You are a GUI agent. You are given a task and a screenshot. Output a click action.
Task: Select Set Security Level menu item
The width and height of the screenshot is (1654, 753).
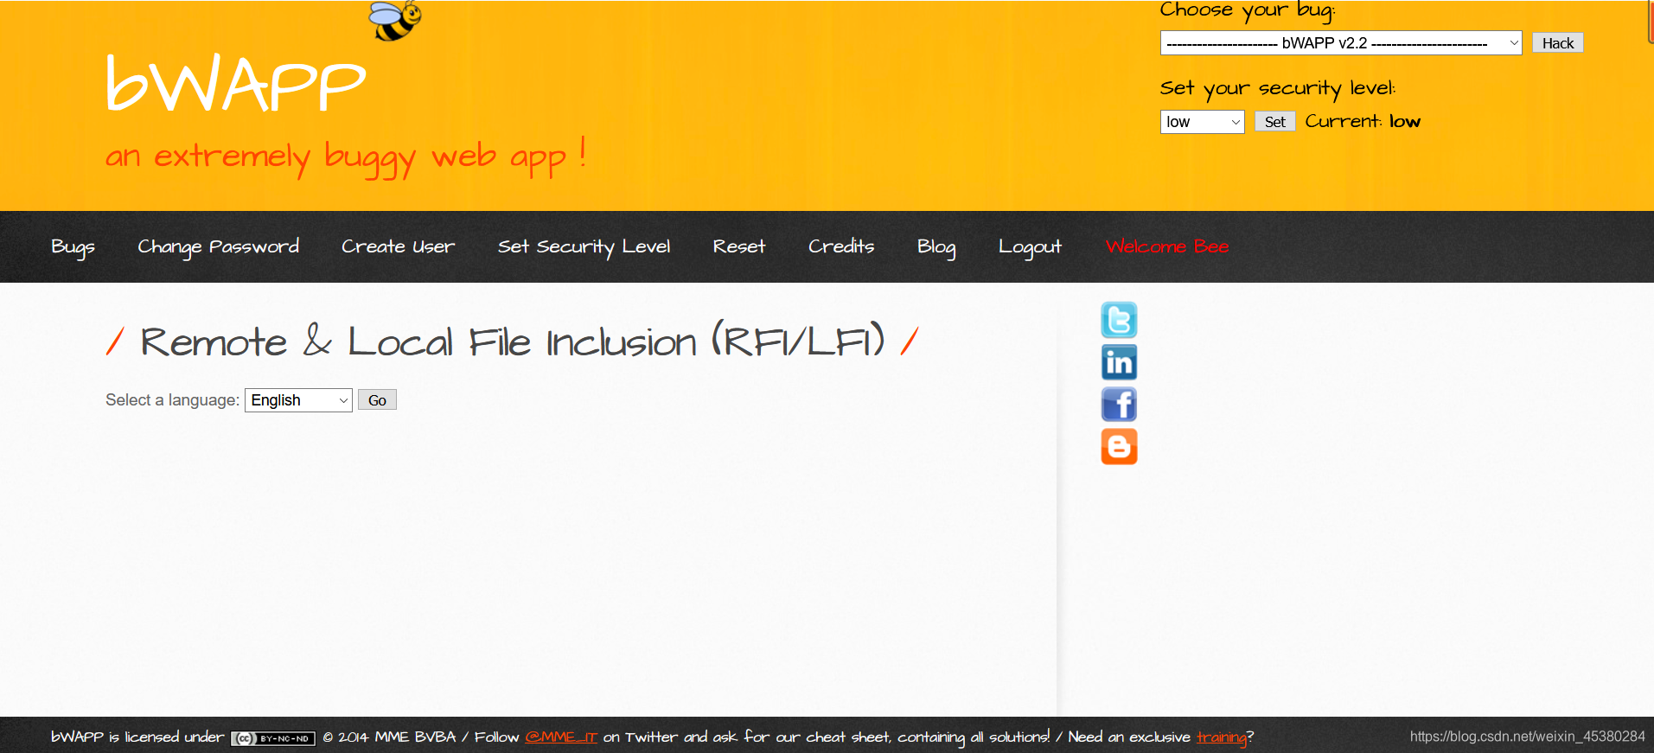tap(584, 247)
